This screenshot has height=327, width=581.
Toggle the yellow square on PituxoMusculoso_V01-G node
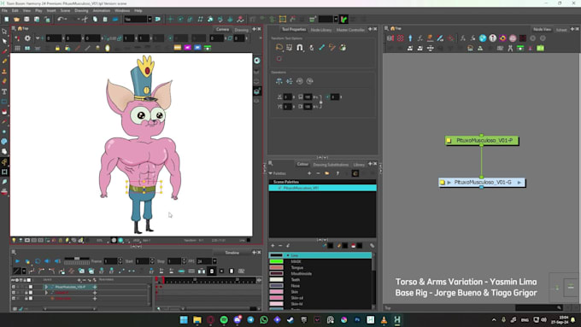[442, 183]
